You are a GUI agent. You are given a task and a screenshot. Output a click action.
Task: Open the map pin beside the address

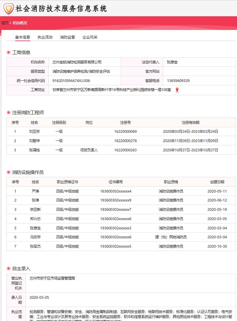pos(177,90)
